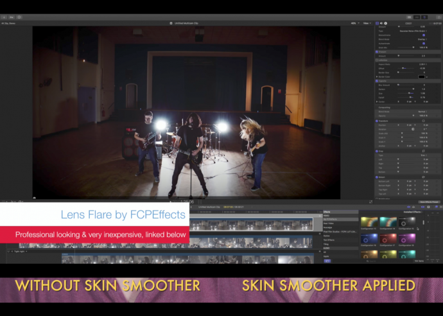Image resolution: width=443 pixels, height=316 pixels.
Task: Turn the Rotation dial control
Action: [x=413, y=129]
